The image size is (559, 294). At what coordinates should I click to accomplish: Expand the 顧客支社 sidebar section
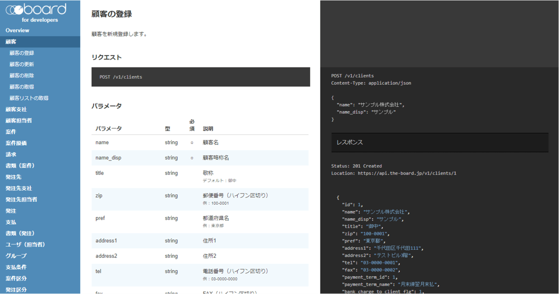coord(16,109)
